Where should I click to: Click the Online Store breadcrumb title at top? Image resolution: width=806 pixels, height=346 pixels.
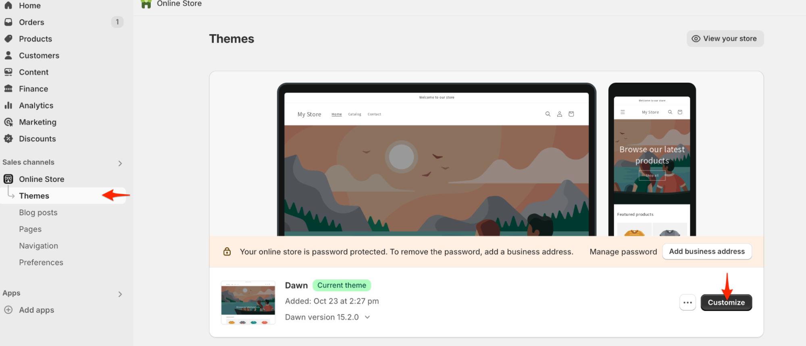coord(179,4)
